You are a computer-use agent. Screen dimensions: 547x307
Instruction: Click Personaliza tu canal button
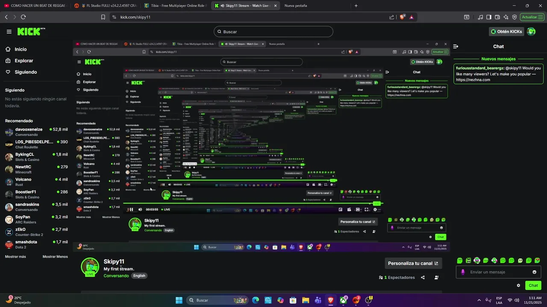(413, 264)
